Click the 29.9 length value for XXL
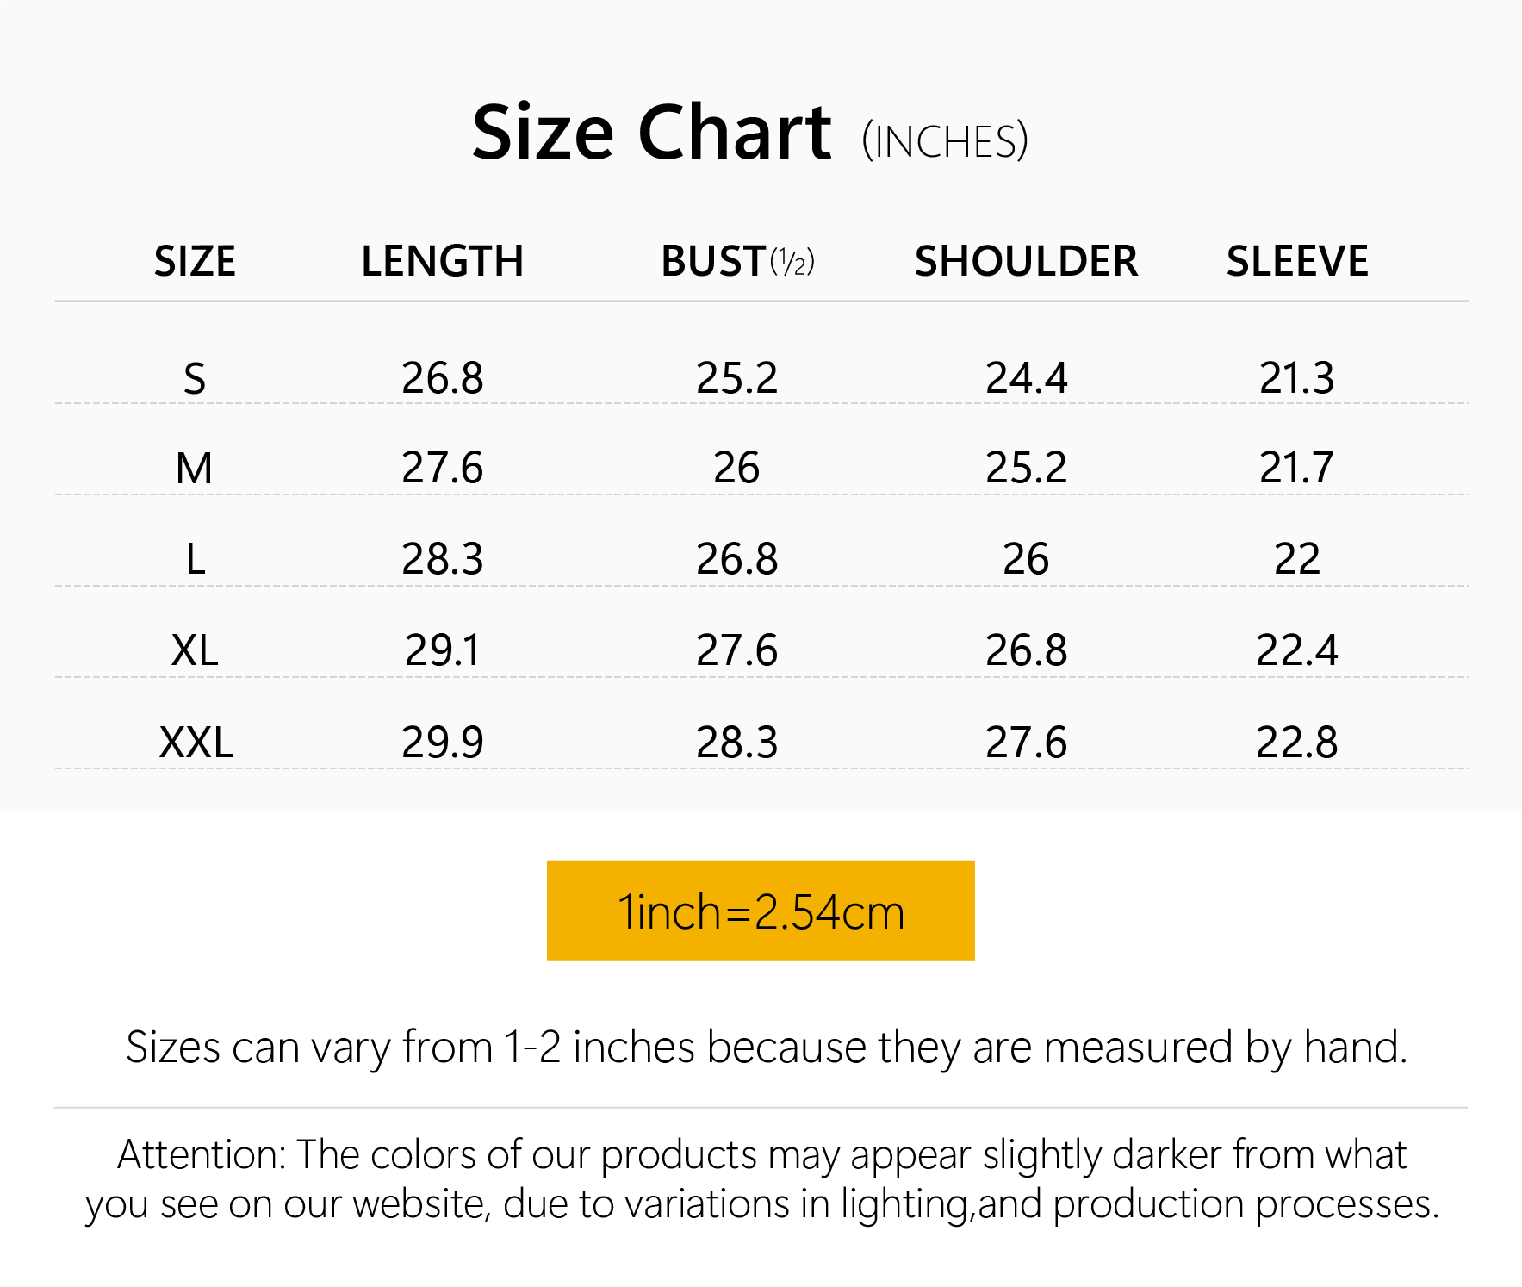The image size is (1522, 1287). click(x=442, y=742)
